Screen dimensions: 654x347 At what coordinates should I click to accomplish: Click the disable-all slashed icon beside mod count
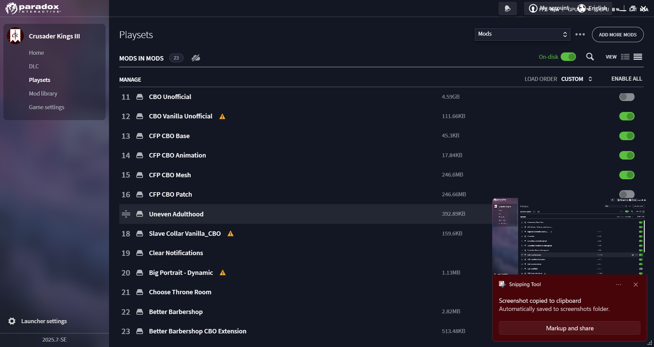(x=196, y=58)
